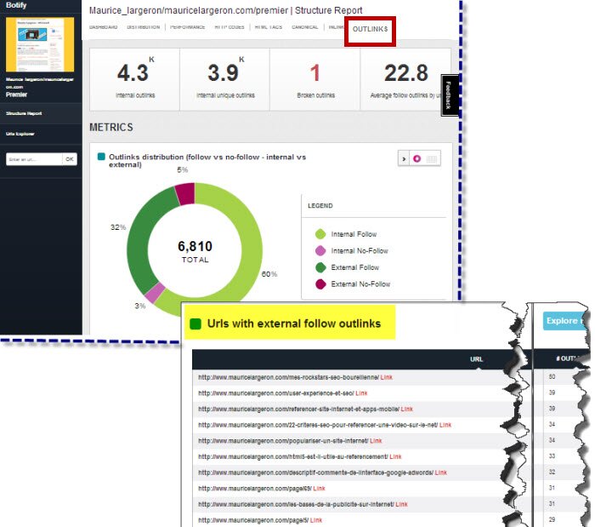The image size is (595, 527).
Task: Go to the Performance tab
Action: click(x=188, y=27)
